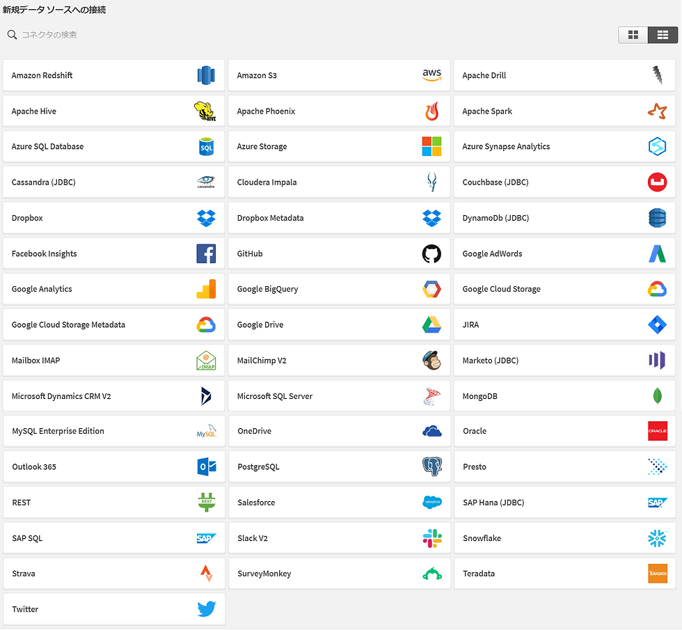This screenshot has height=630, width=682.
Task: Click the SAP logo on SAP Hana
Action: 658,503
